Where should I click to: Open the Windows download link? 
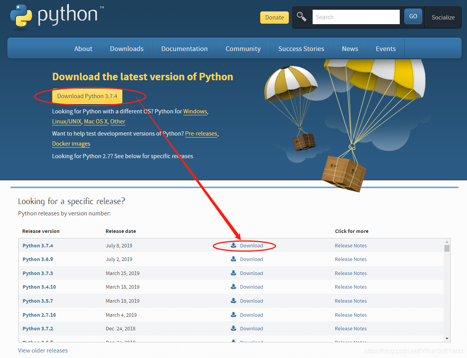(x=195, y=111)
